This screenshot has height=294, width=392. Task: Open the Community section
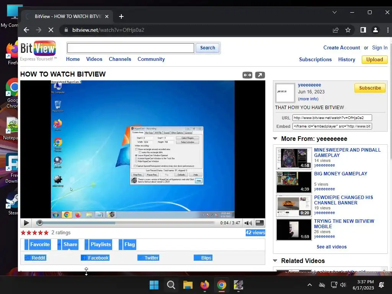pyautogui.click(x=151, y=59)
